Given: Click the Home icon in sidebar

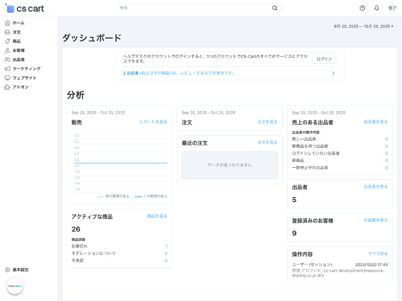Looking at the screenshot, I should 7,23.
